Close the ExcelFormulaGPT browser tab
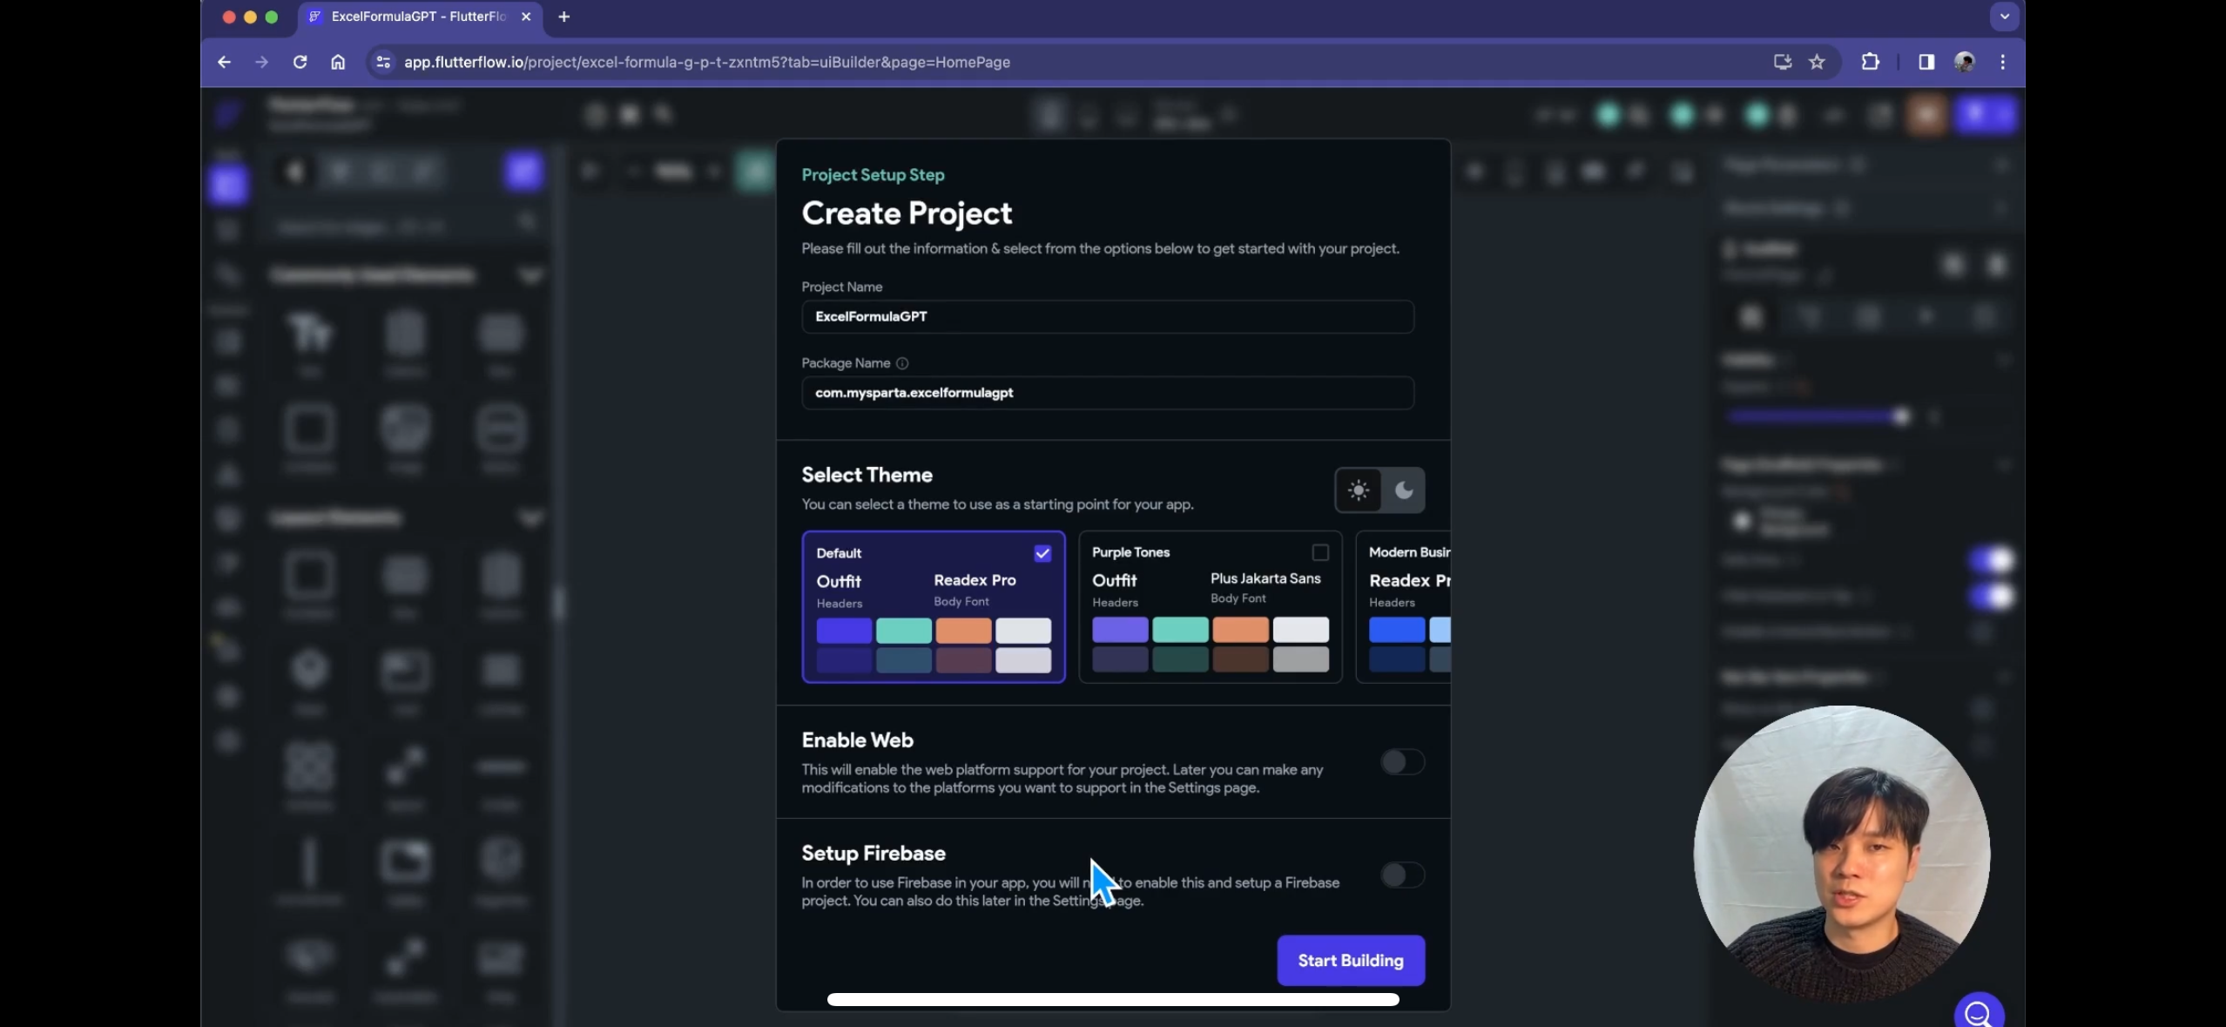The image size is (2226, 1027). 526,17
